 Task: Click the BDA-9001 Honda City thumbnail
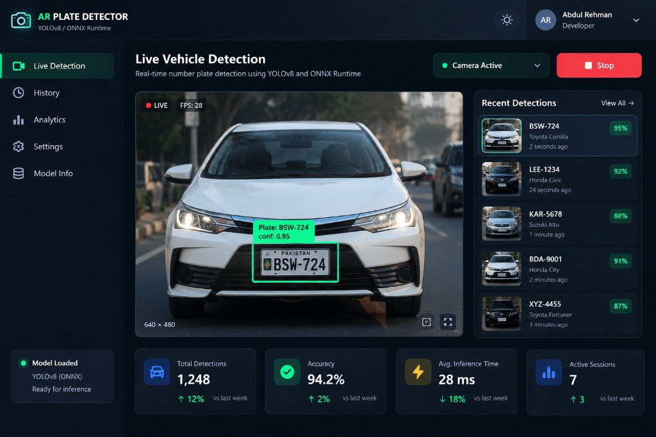502,268
